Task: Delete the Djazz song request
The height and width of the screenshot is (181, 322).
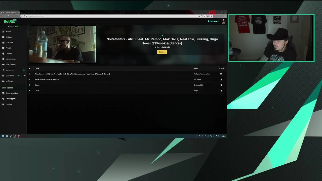Action: 221,85
